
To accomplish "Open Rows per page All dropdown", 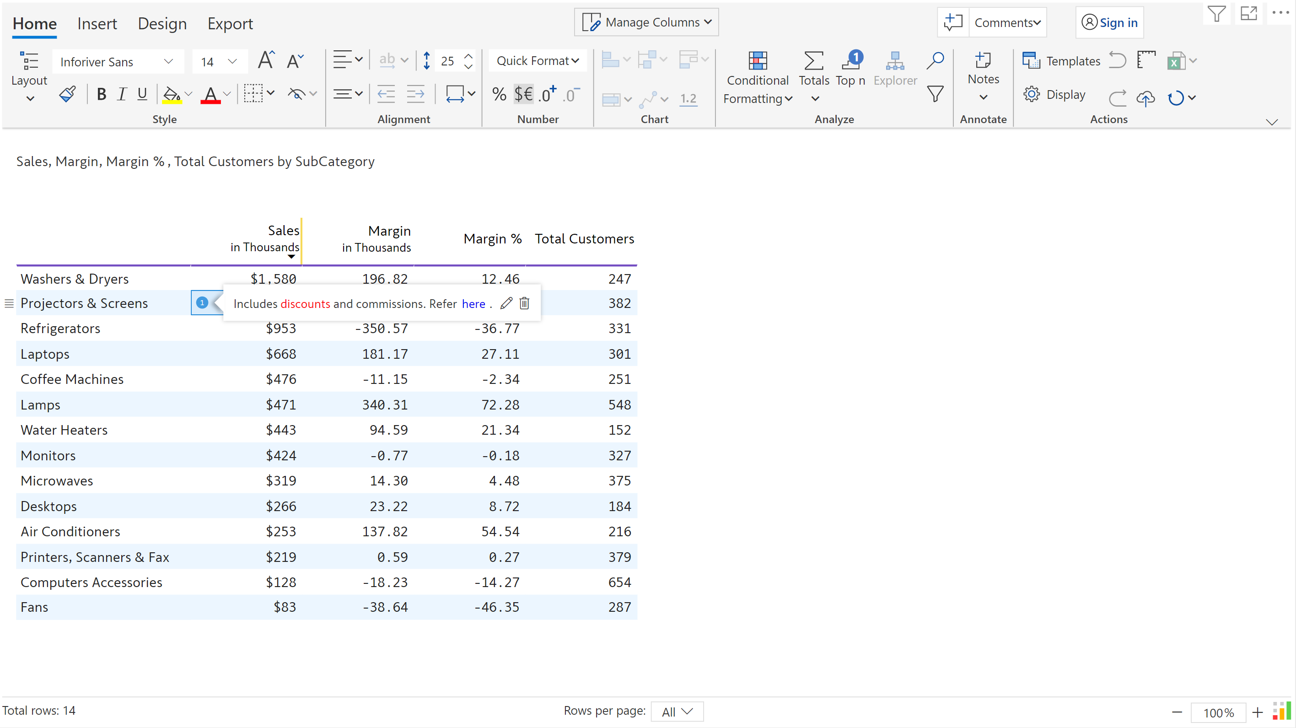I will pos(677,712).
